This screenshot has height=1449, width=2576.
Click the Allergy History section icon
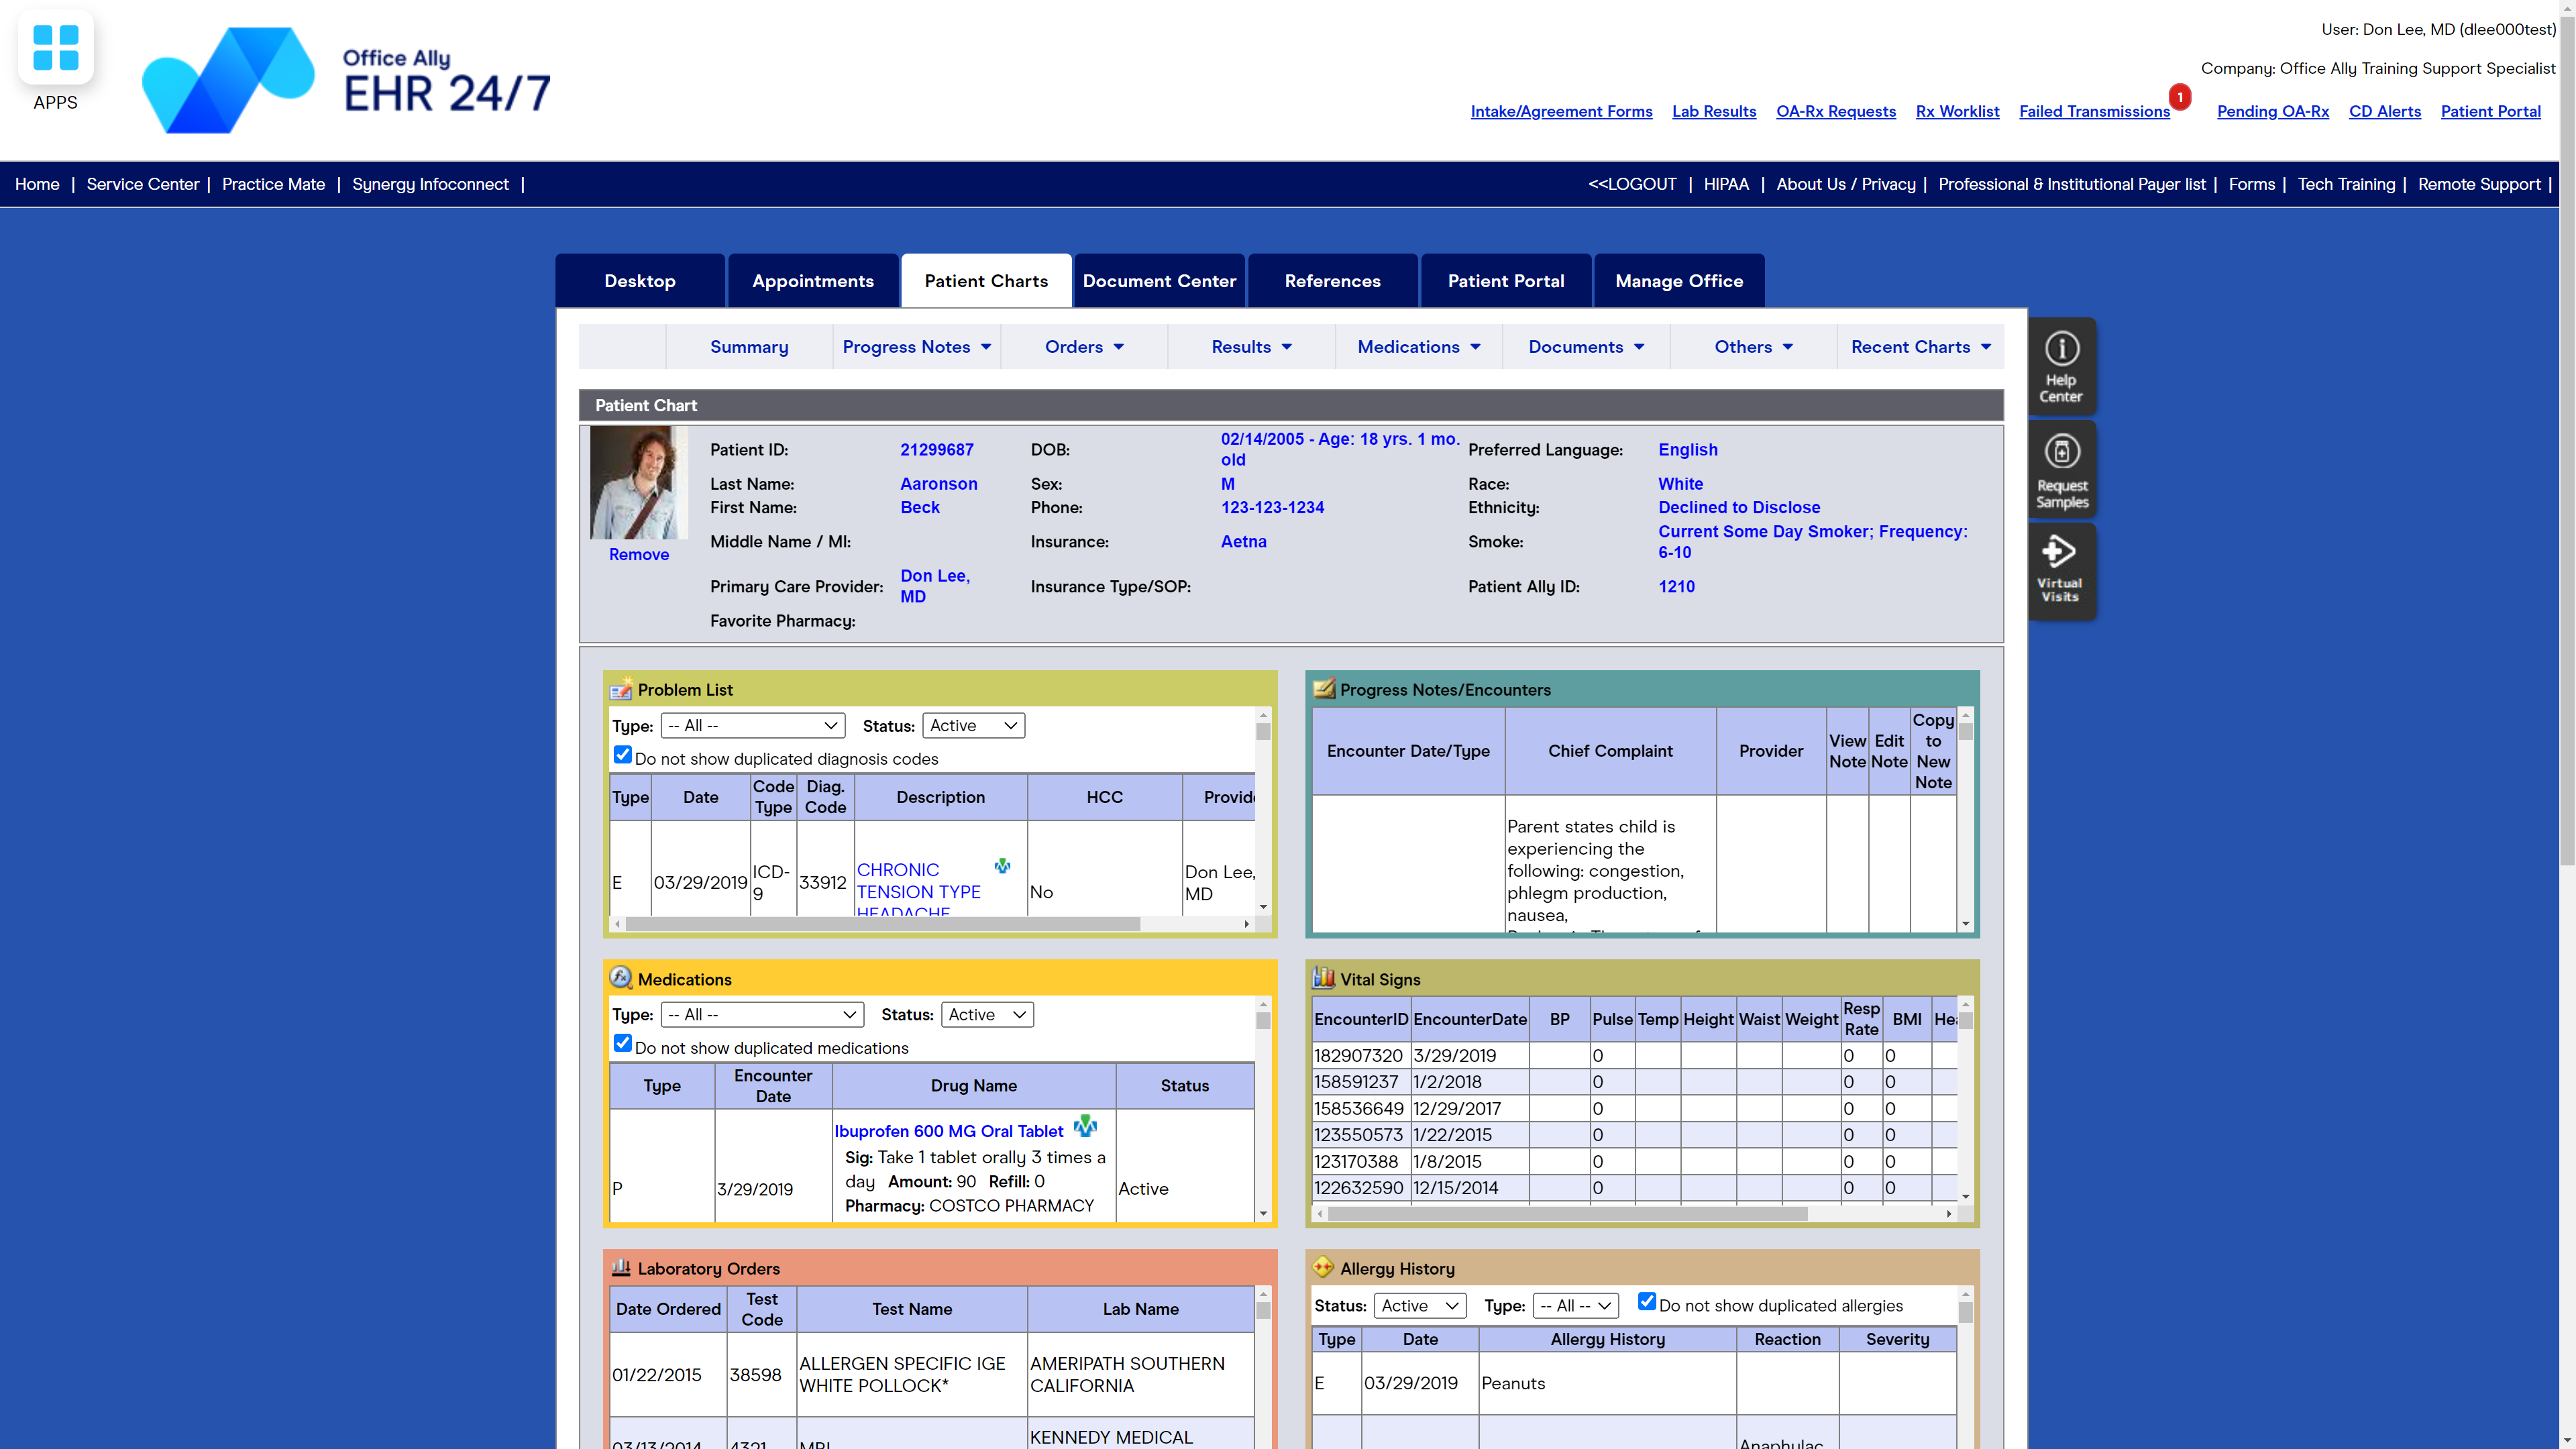click(x=1324, y=1267)
